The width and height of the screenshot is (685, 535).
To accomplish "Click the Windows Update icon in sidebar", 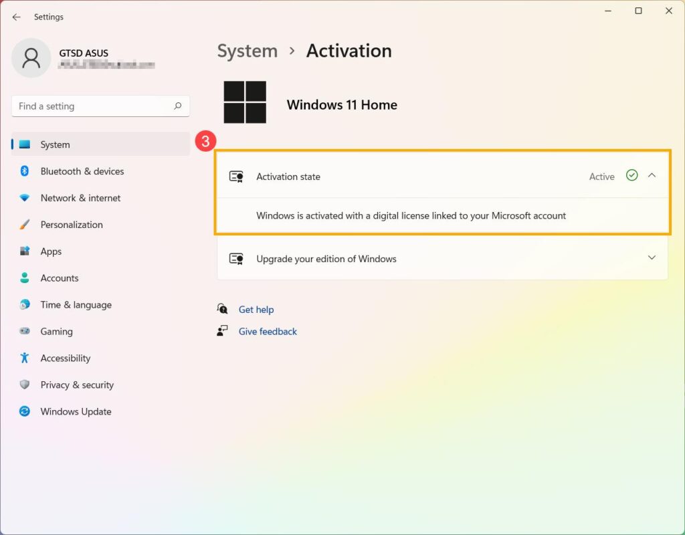I will click(23, 411).
